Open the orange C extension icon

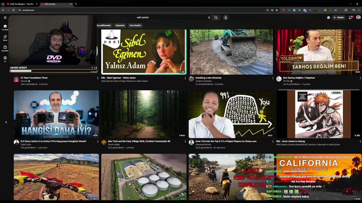tap(284, 10)
